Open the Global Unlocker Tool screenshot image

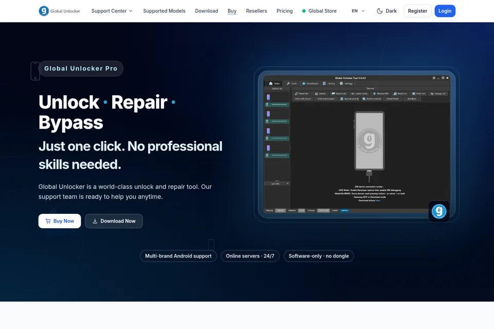point(357,144)
